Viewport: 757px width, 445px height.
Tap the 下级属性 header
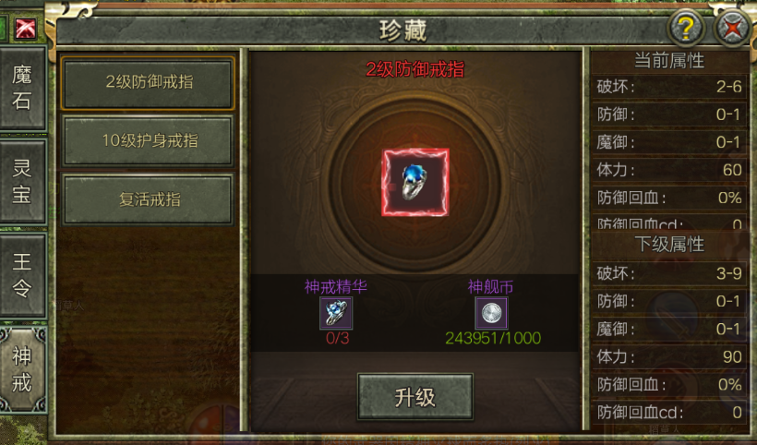(x=669, y=245)
